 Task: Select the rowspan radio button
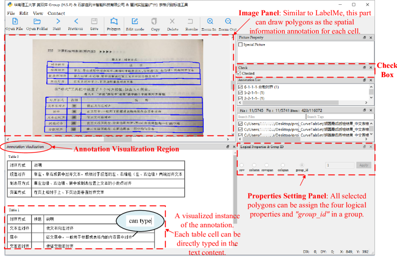coord(267,165)
